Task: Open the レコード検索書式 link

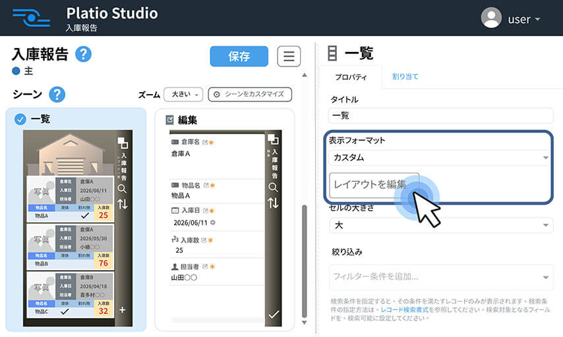Action: (405, 310)
